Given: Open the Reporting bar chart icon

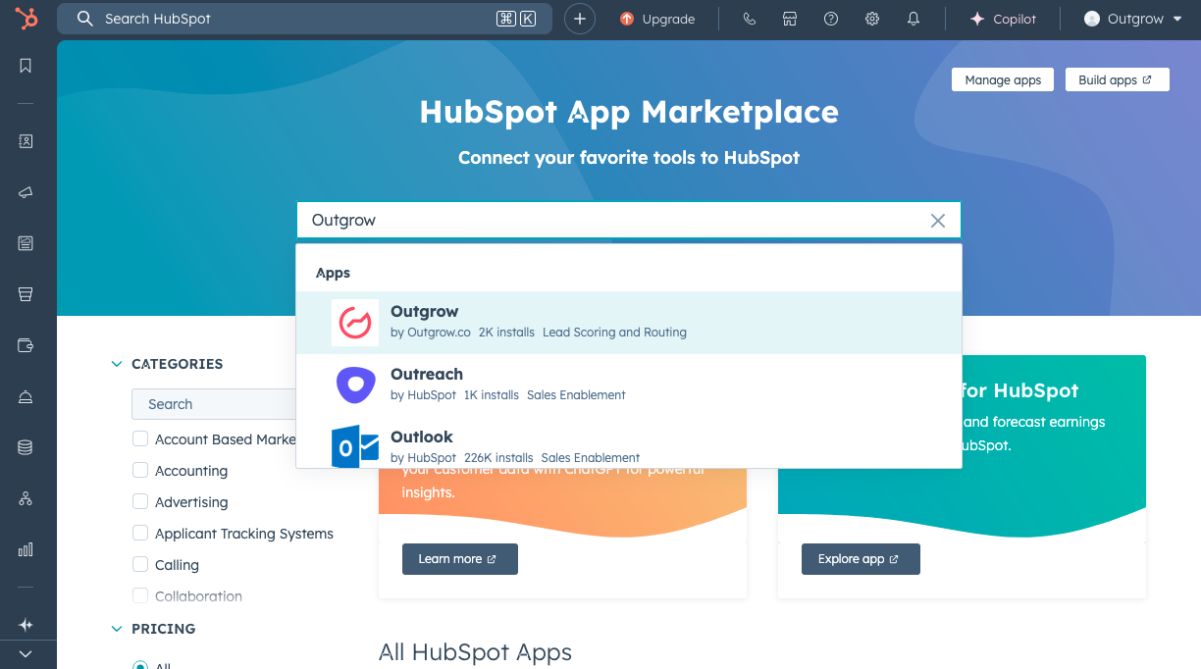Looking at the screenshot, I should 26,549.
